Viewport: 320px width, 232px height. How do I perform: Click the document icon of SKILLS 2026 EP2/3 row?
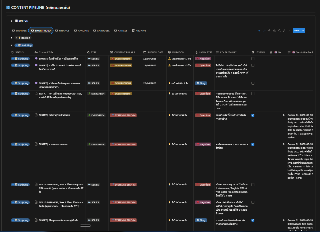click(x=36, y=202)
